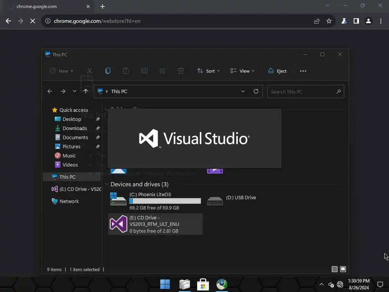Viewport: 389px width, 292px height.
Task: Open File Explorer from the taskbar
Action: click(185, 284)
